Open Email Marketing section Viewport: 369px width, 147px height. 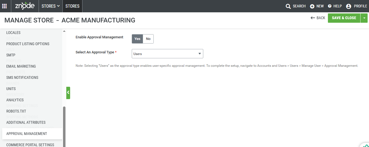(x=21, y=66)
